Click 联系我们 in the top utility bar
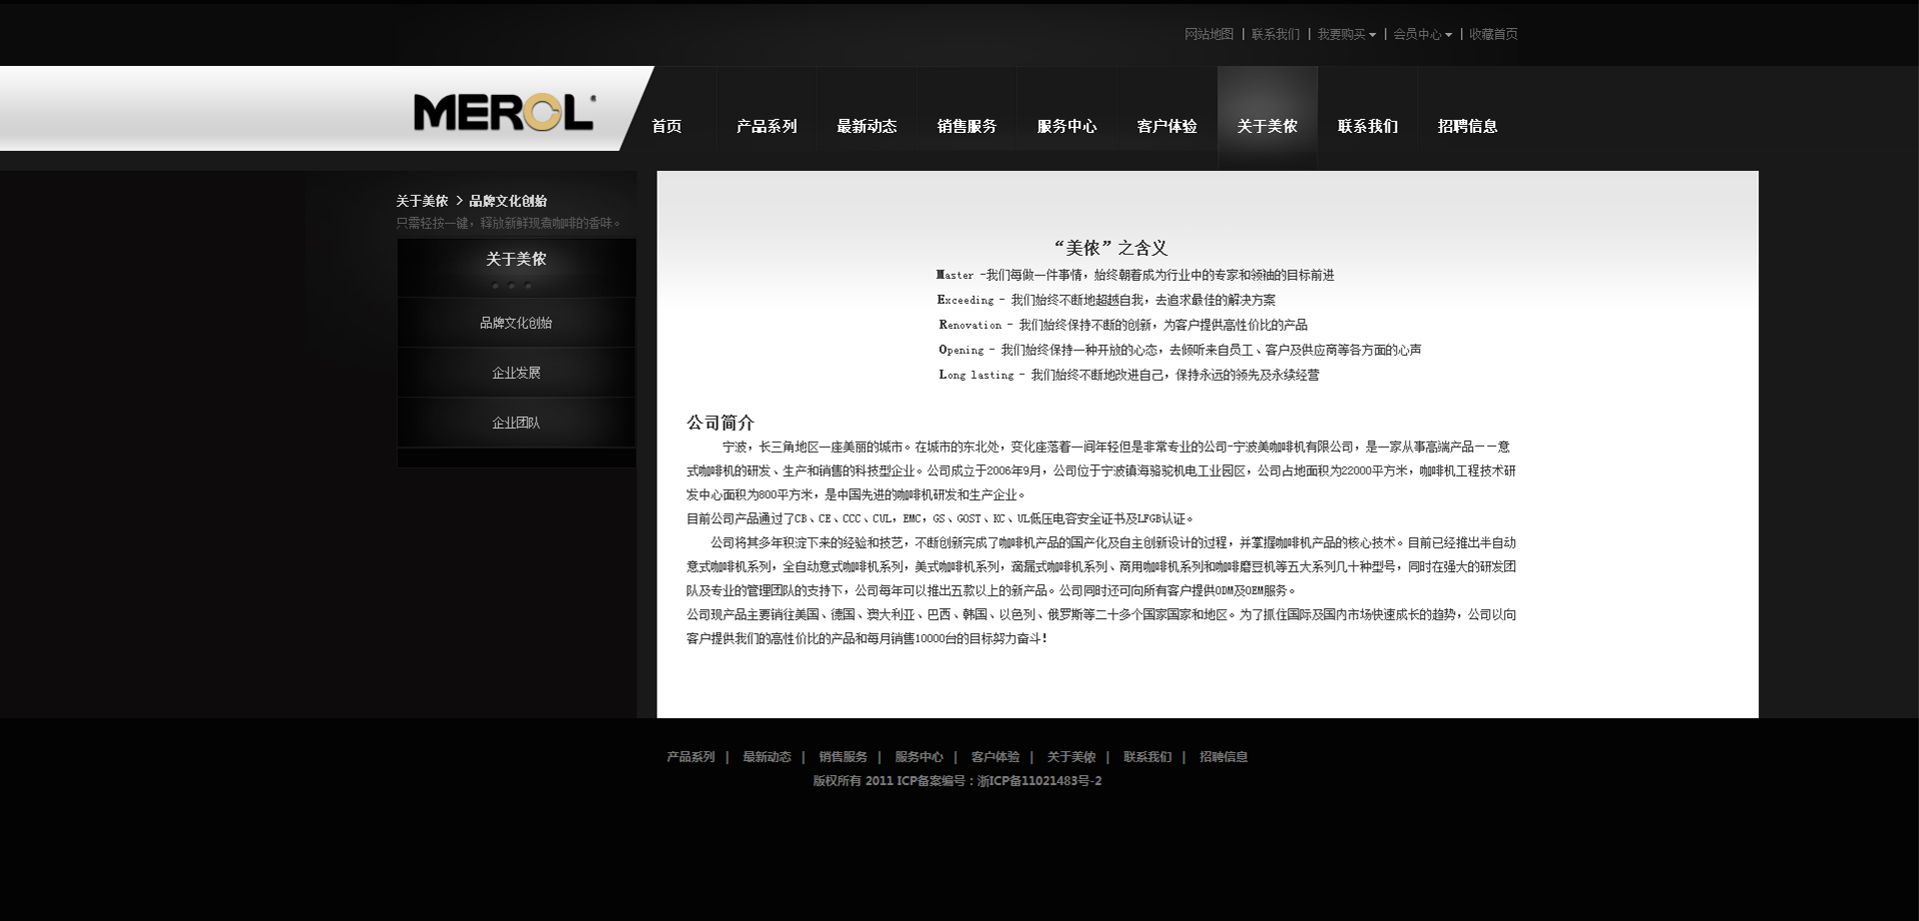Viewport: 1919px width, 921px height. click(1275, 34)
